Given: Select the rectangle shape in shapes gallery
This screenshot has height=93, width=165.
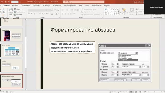Looking at the screenshot, I should 112,9.
